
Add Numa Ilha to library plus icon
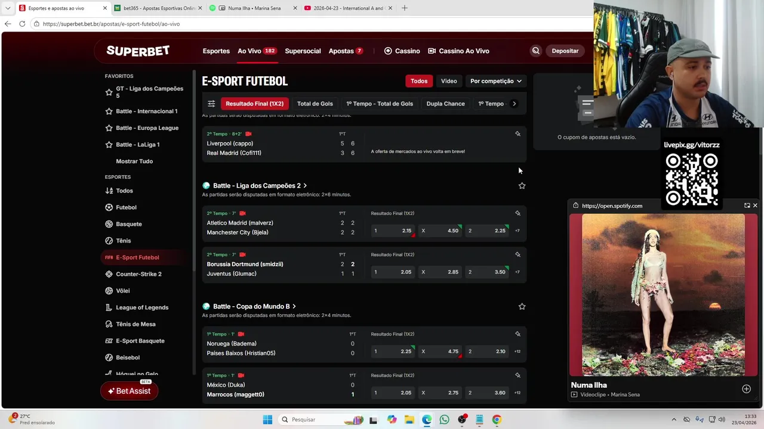pos(746,389)
